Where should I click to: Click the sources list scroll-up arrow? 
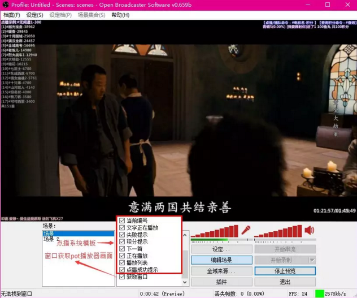point(185,235)
